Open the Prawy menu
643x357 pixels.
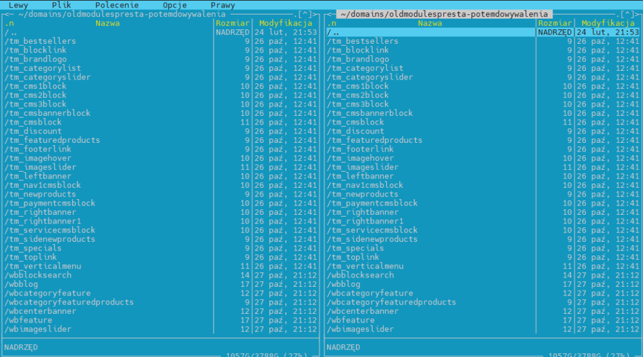223,5
